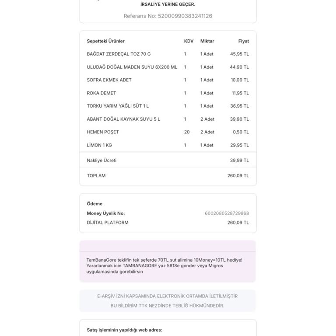Click the TOPLAM 260,09 TL value
Screen dimensions: 336x336
pos(238,175)
